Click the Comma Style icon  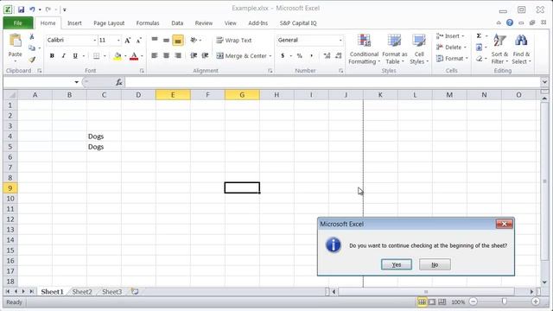tap(311, 55)
